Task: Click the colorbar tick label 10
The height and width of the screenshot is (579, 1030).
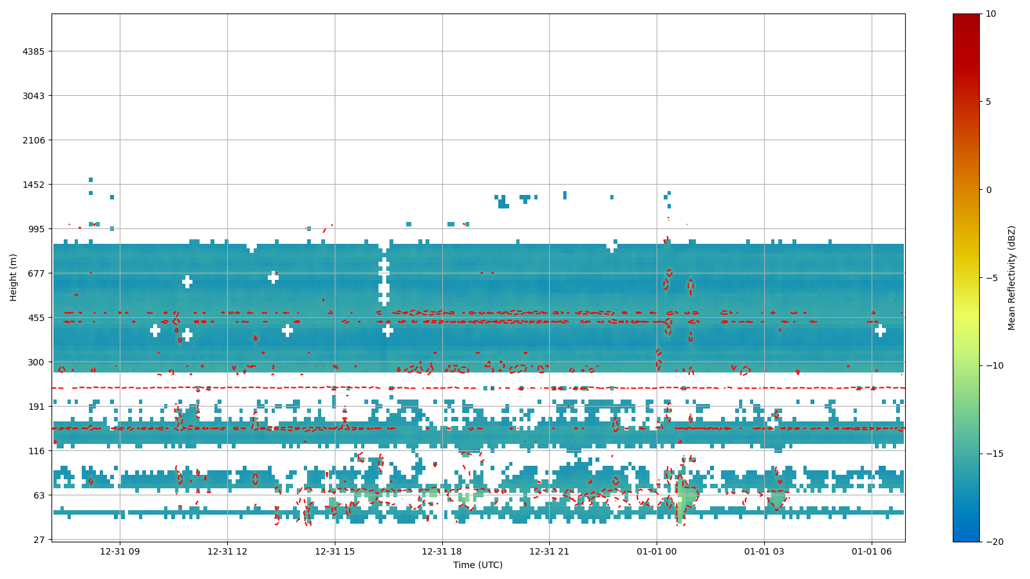Action: [x=990, y=14]
